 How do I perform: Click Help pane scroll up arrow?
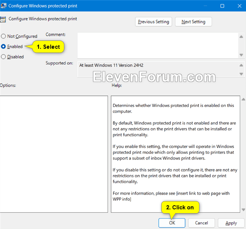click(243, 99)
